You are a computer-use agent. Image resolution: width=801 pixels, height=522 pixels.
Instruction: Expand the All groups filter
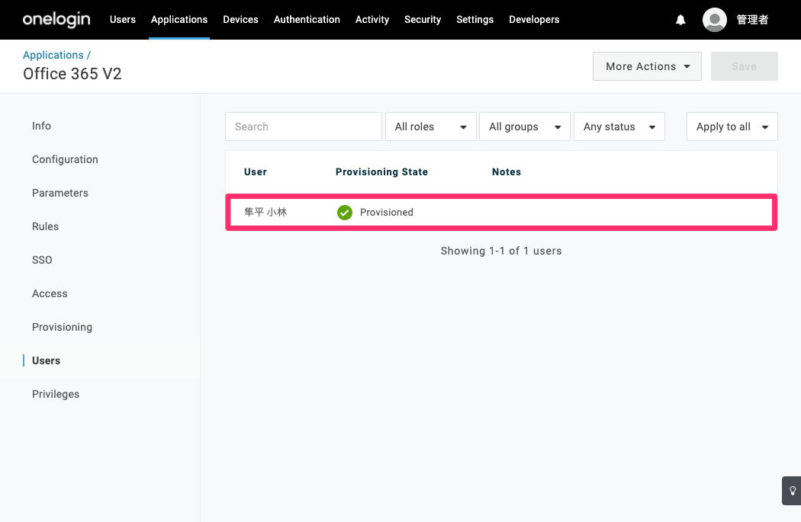(525, 126)
